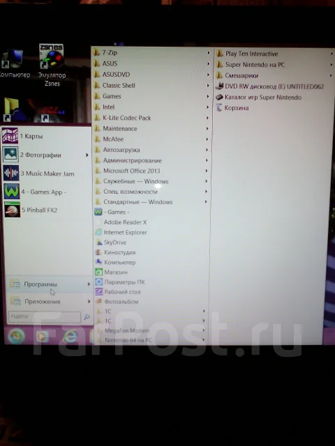Expand the Intel folder
Image resolution: width=335 pixels, height=446 pixels.
tap(152, 107)
